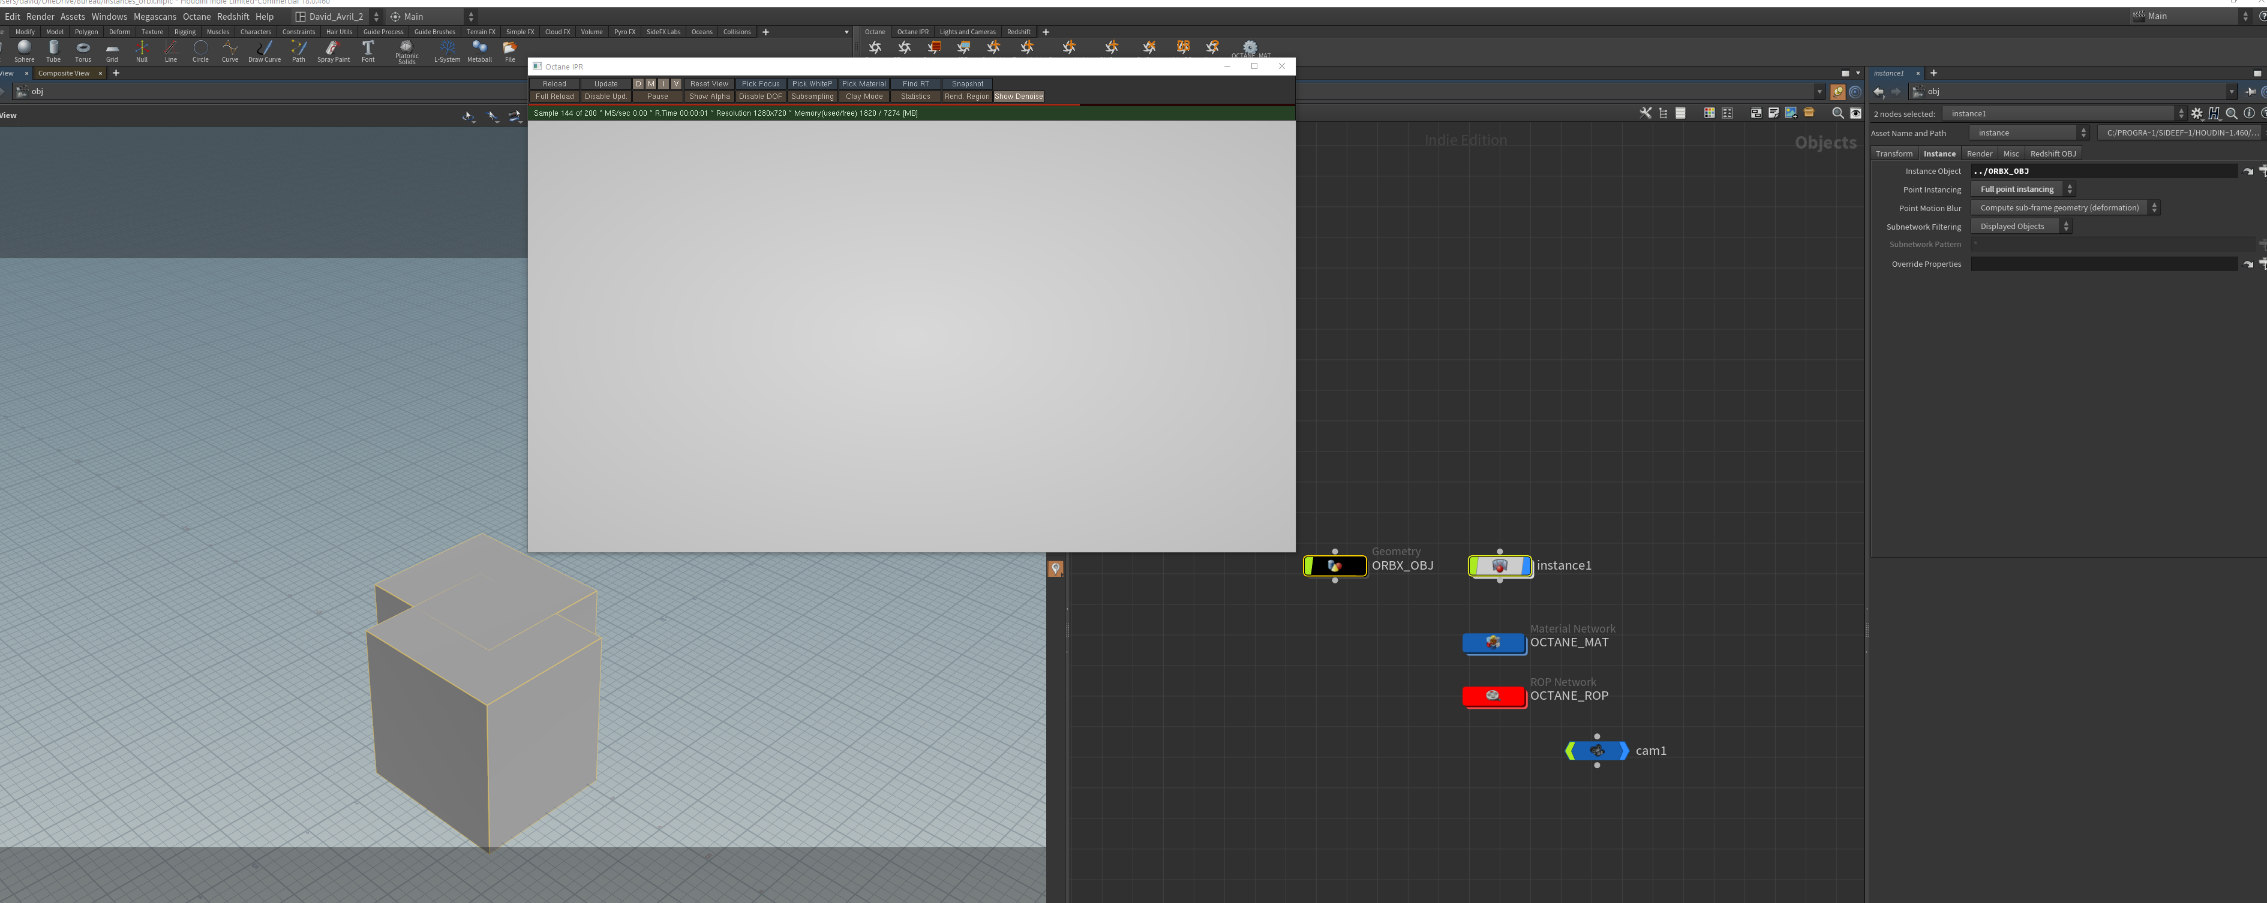This screenshot has height=903, width=2267.
Task: Click the sticky note icon in network toolbar
Action: [x=1773, y=113]
